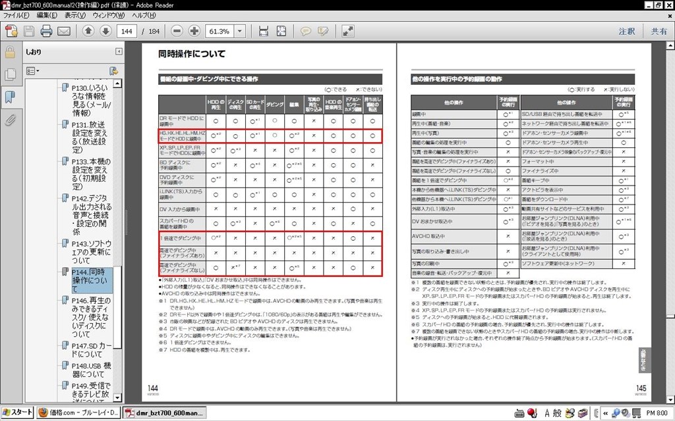Go to next page arrow
The width and height of the screenshot is (675, 421).
click(105, 31)
